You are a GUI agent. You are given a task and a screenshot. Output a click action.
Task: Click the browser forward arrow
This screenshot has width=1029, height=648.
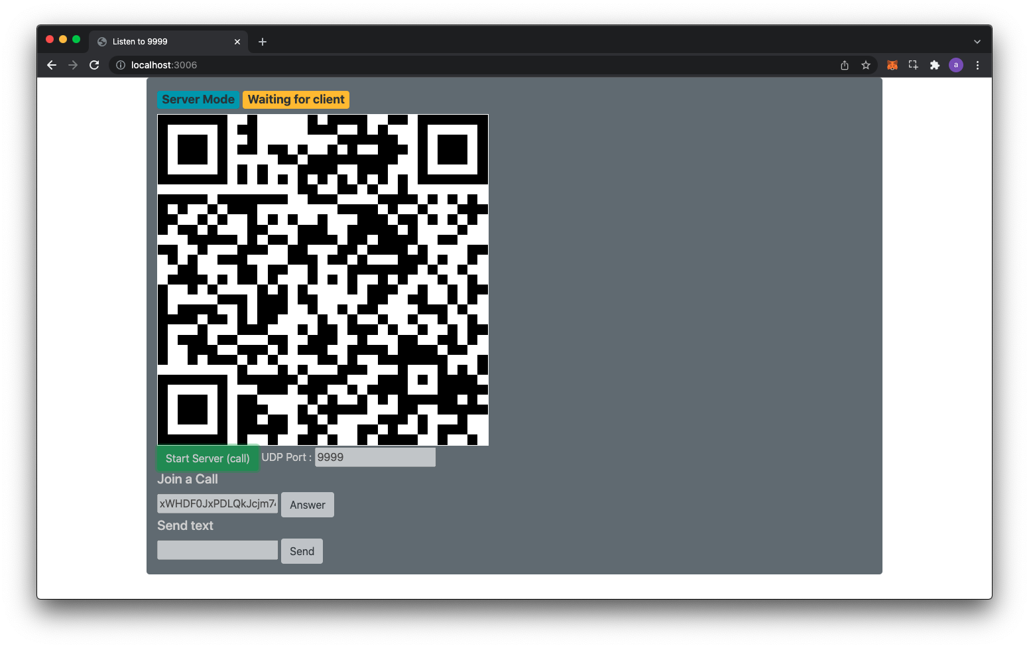coord(73,65)
